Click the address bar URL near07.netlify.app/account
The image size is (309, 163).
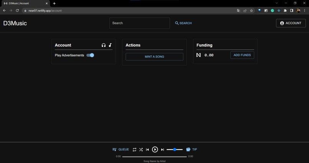45,11
